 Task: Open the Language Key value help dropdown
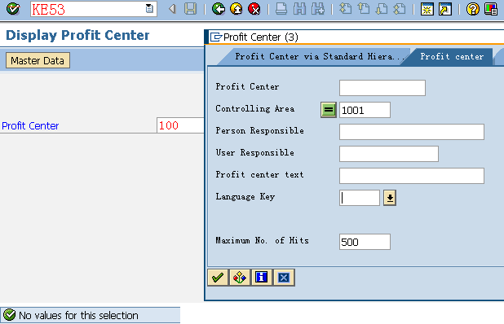[x=390, y=198]
